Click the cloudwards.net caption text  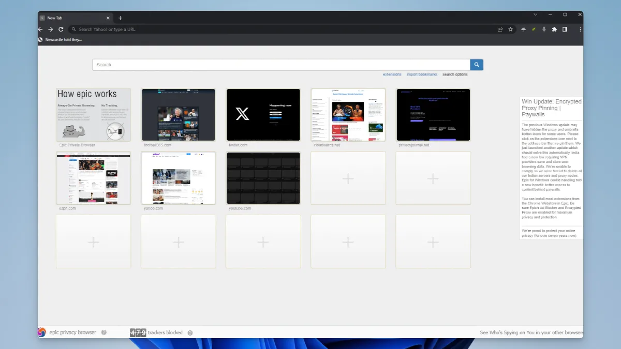click(x=327, y=145)
